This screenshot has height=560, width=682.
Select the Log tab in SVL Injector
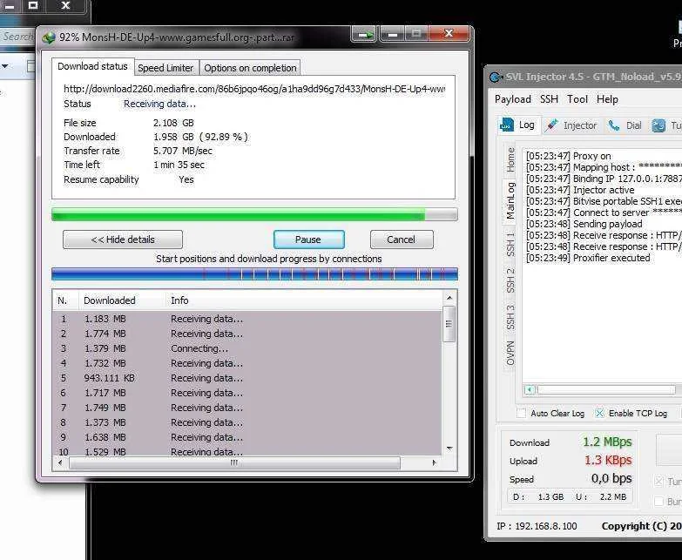click(518, 125)
